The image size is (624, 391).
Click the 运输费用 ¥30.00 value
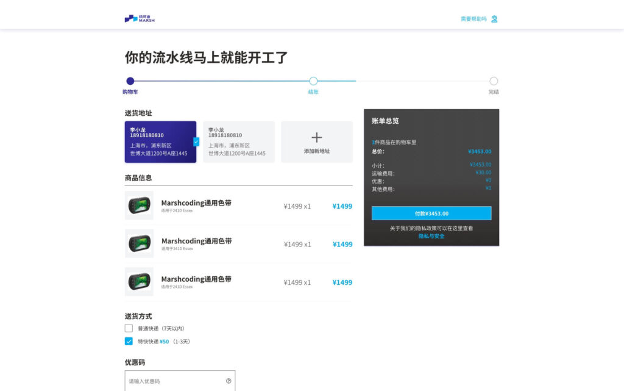[483, 173]
